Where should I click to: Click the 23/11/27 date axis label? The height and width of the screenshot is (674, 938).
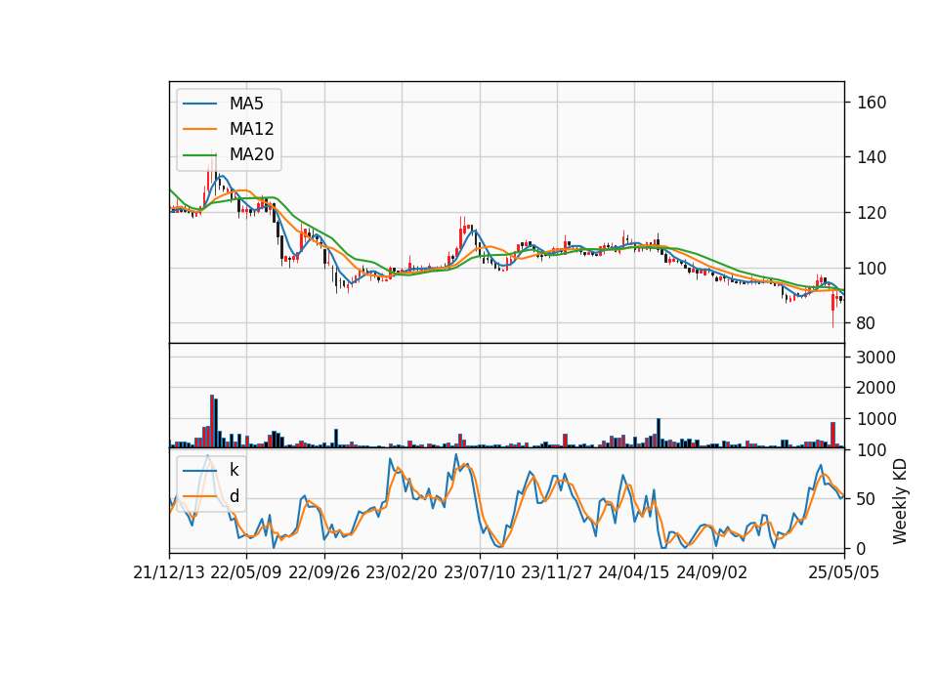click(556, 572)
